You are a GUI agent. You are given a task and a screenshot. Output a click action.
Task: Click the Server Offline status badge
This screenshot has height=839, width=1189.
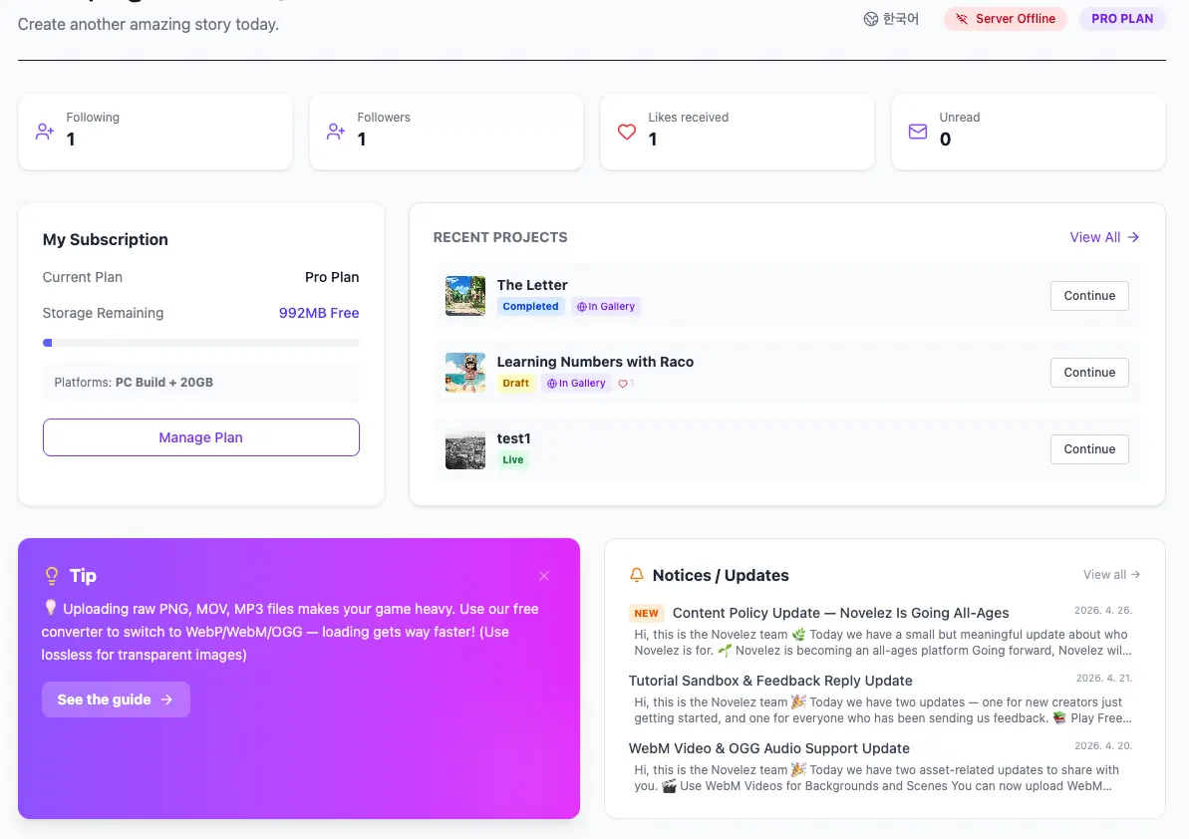[x=1006, y=19]
